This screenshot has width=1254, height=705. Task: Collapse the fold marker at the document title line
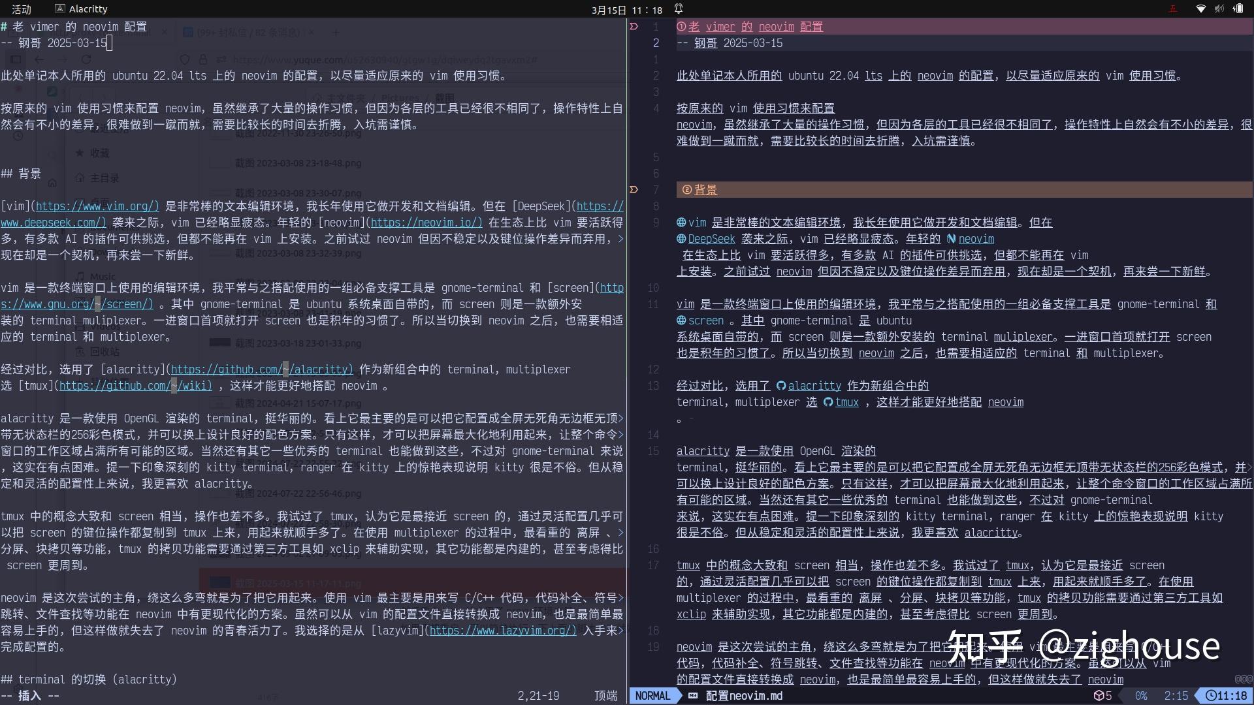[x=634, y=26]
